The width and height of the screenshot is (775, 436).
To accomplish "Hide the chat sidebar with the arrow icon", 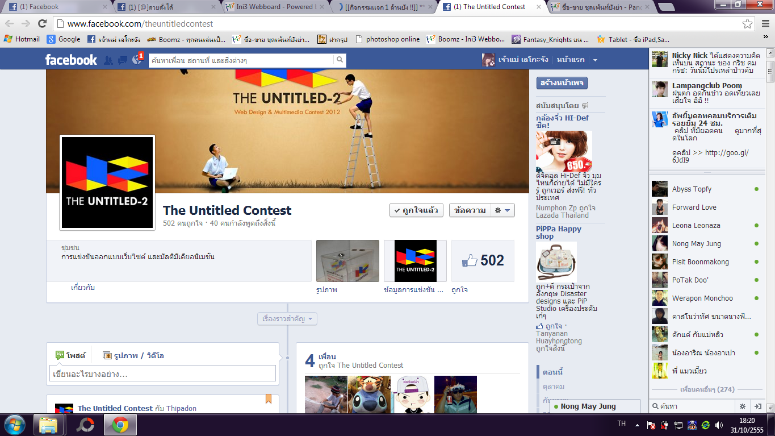I will pos(757,406).
